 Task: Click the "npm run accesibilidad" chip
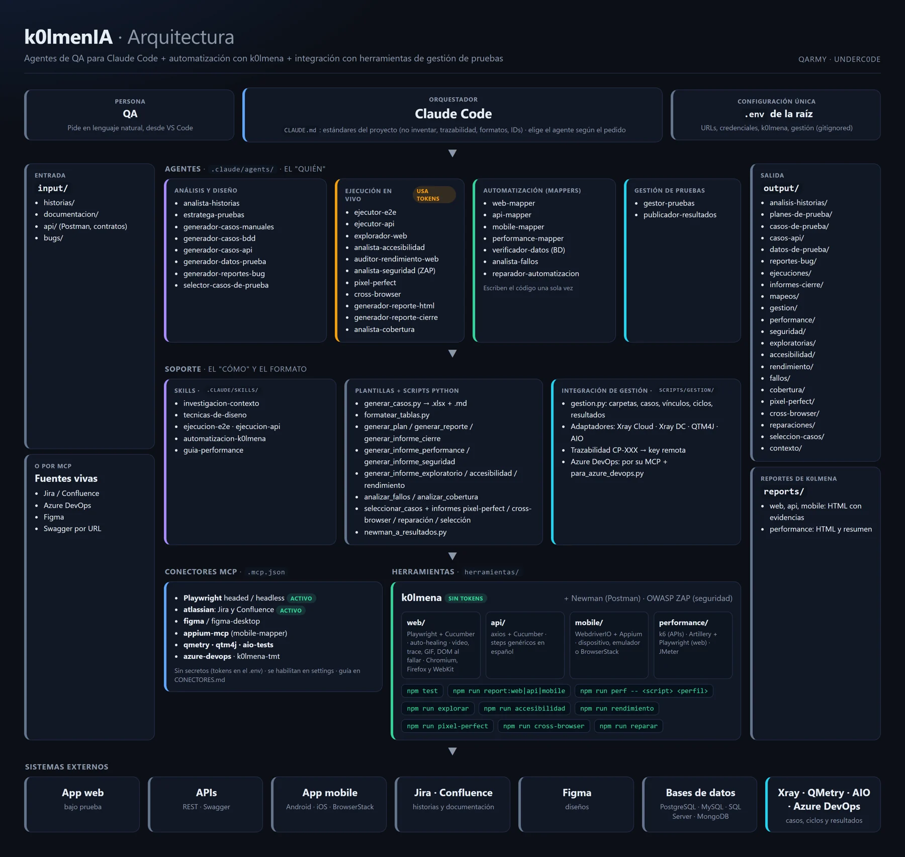(x=524, y=709)
